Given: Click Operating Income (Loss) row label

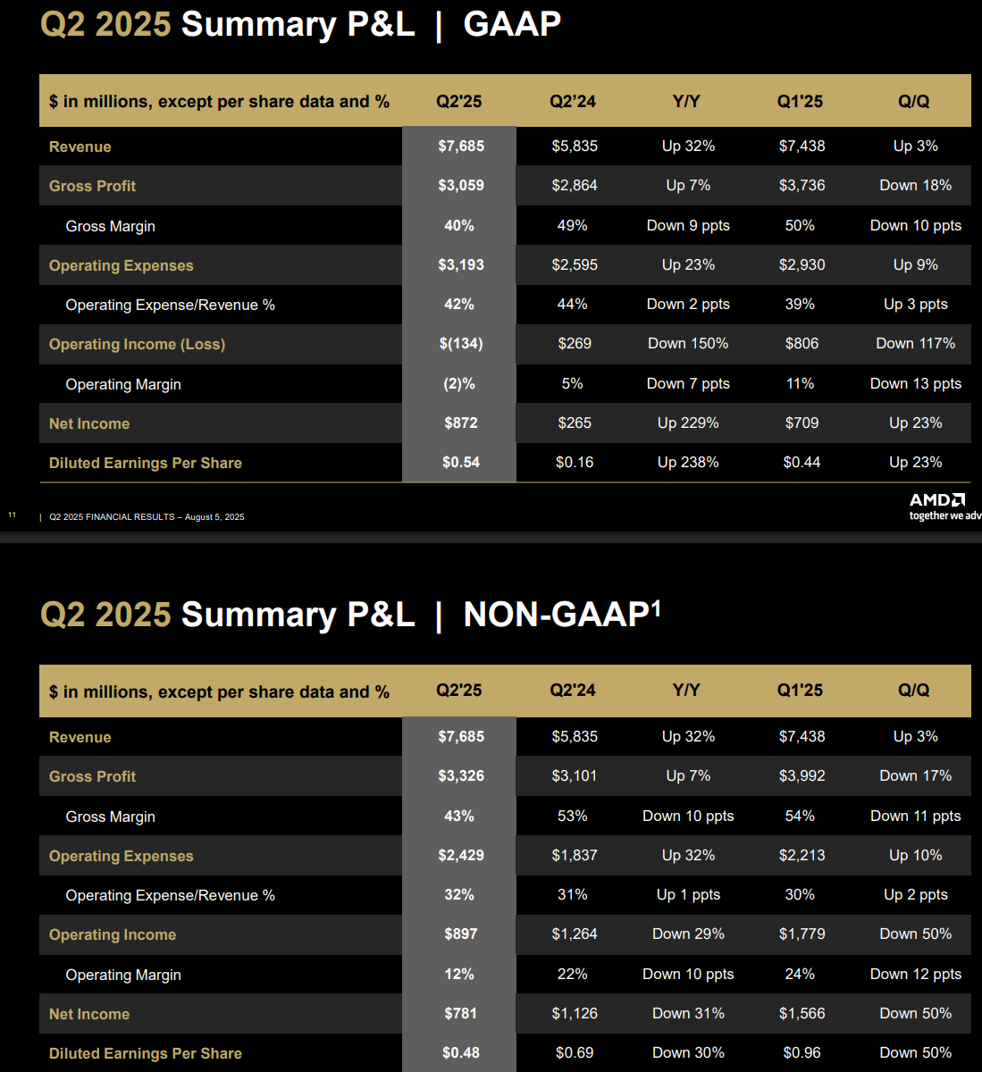Looking at the screenshot, I should click(x=137, y=344).
